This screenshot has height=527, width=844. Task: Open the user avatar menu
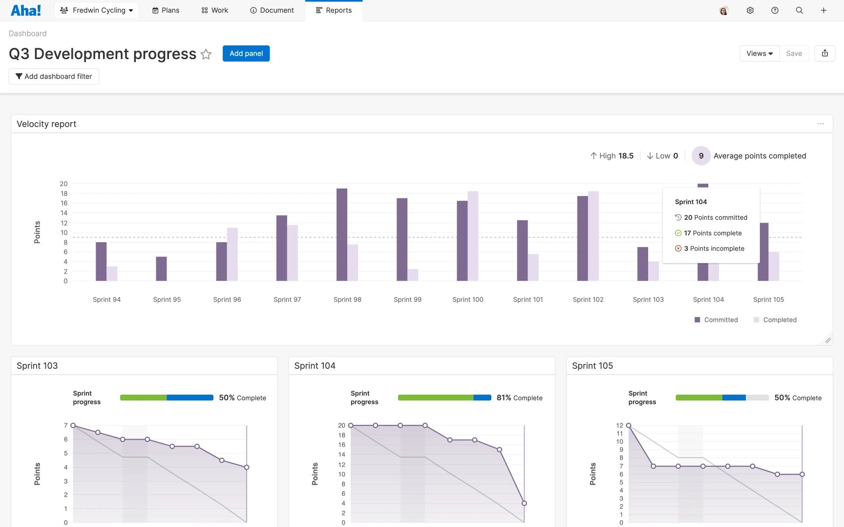click(724, 10)
